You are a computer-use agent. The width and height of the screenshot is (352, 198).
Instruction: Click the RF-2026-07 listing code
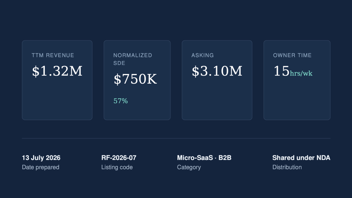pos(119,158)
